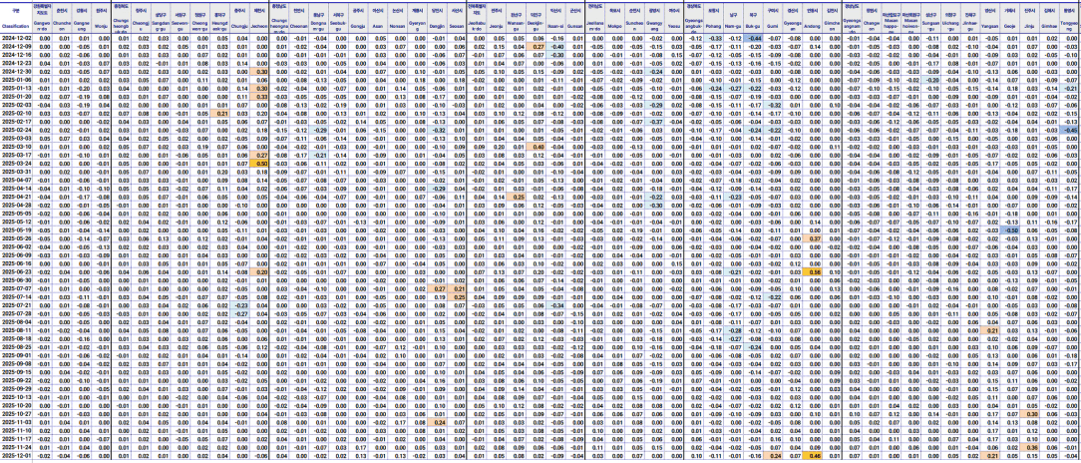Click highlighted Deokjin-gu 0.27 cell for 2024-12-09
The width and height of the screenshot is (1081, 463).
tap(537, 46)
